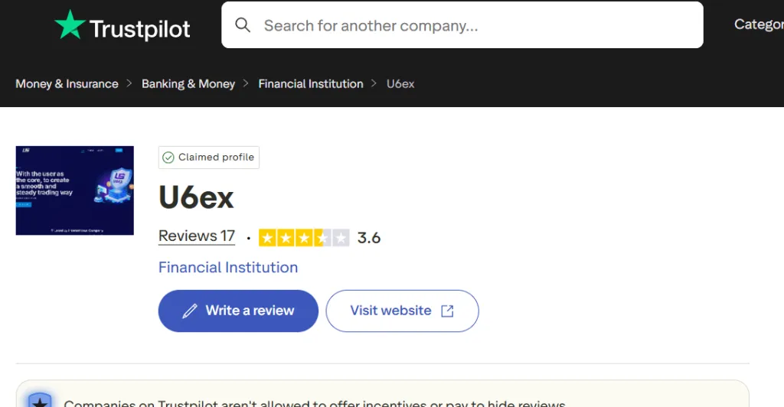Click the external link icon on Visit website

(447, 311)
